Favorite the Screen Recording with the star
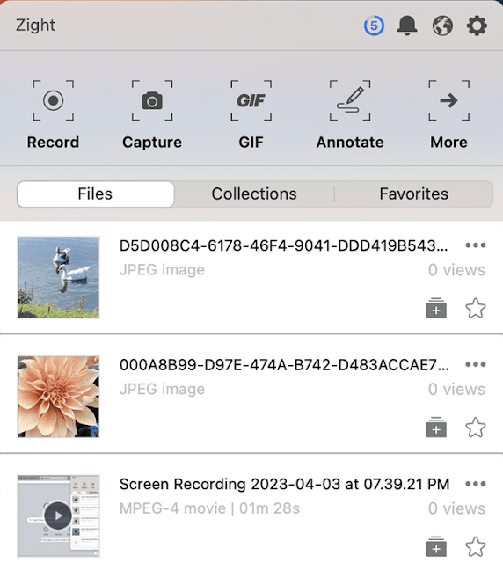 [x=476, y=546]
